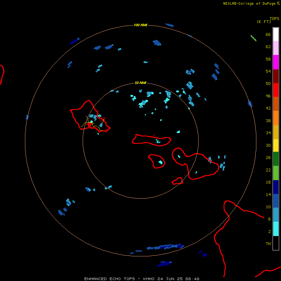The image size is (281, 281).
Task: Click the light green 18-22 legend swatch
Action: [276, 173]
